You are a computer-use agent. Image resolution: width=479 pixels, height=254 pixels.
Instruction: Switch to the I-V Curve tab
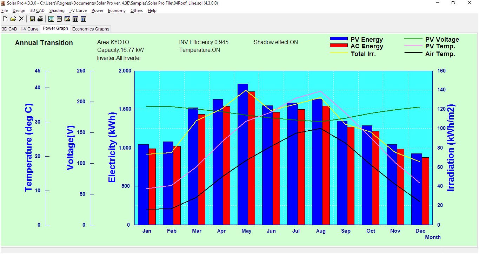(30, 29)
